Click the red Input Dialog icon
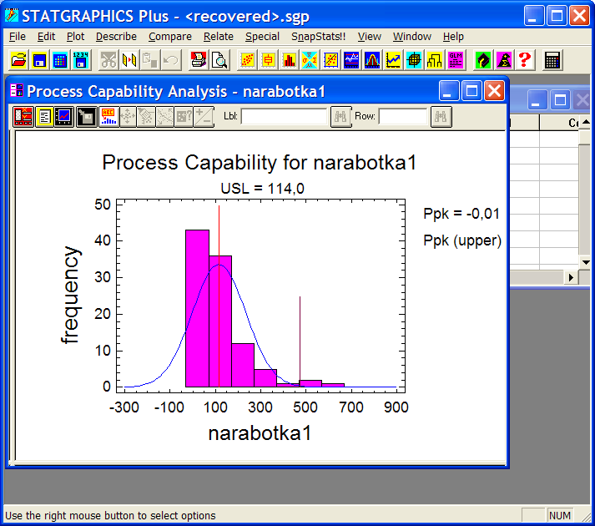This screenshot has width=595, height=526. (x=23, y=117)
